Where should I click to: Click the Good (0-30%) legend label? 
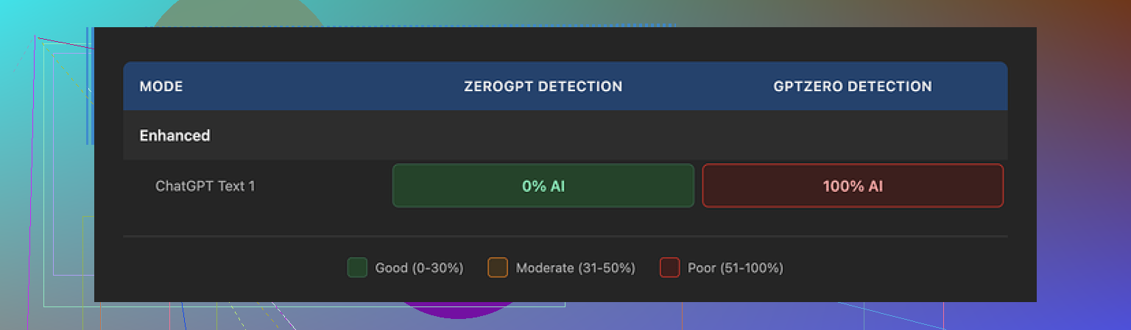[x=419, y=268]
